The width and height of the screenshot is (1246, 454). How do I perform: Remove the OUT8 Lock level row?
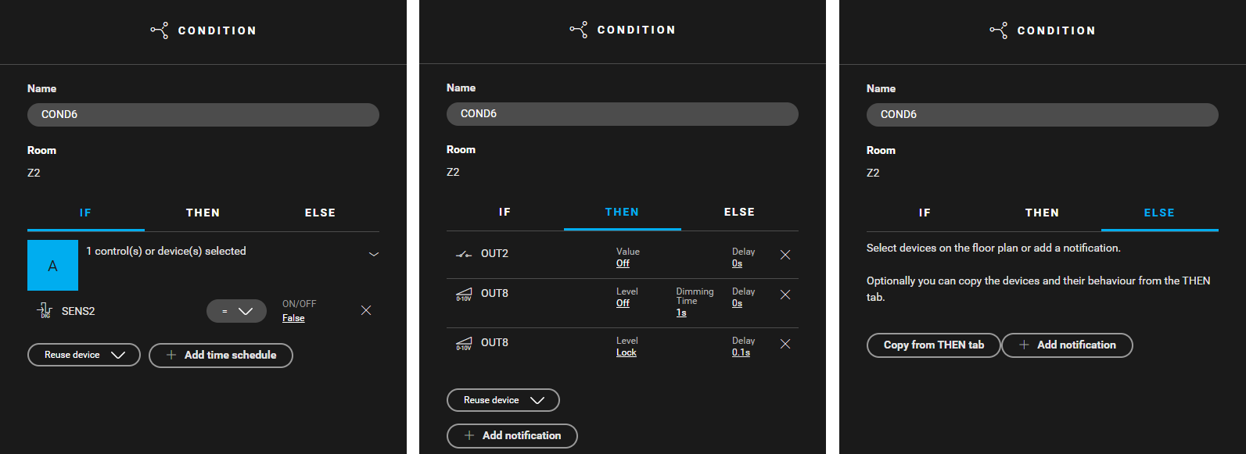(x=785, y=344)
